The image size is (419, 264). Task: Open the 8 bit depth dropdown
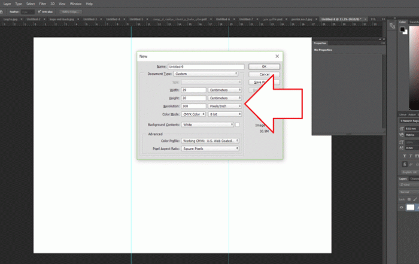pyautogui.click(x=224, y=114)
